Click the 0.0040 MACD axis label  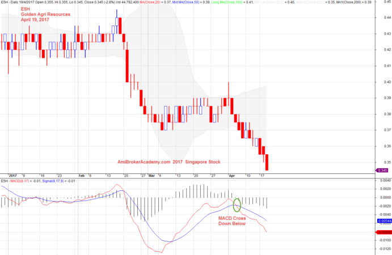(x=386, y=180)
